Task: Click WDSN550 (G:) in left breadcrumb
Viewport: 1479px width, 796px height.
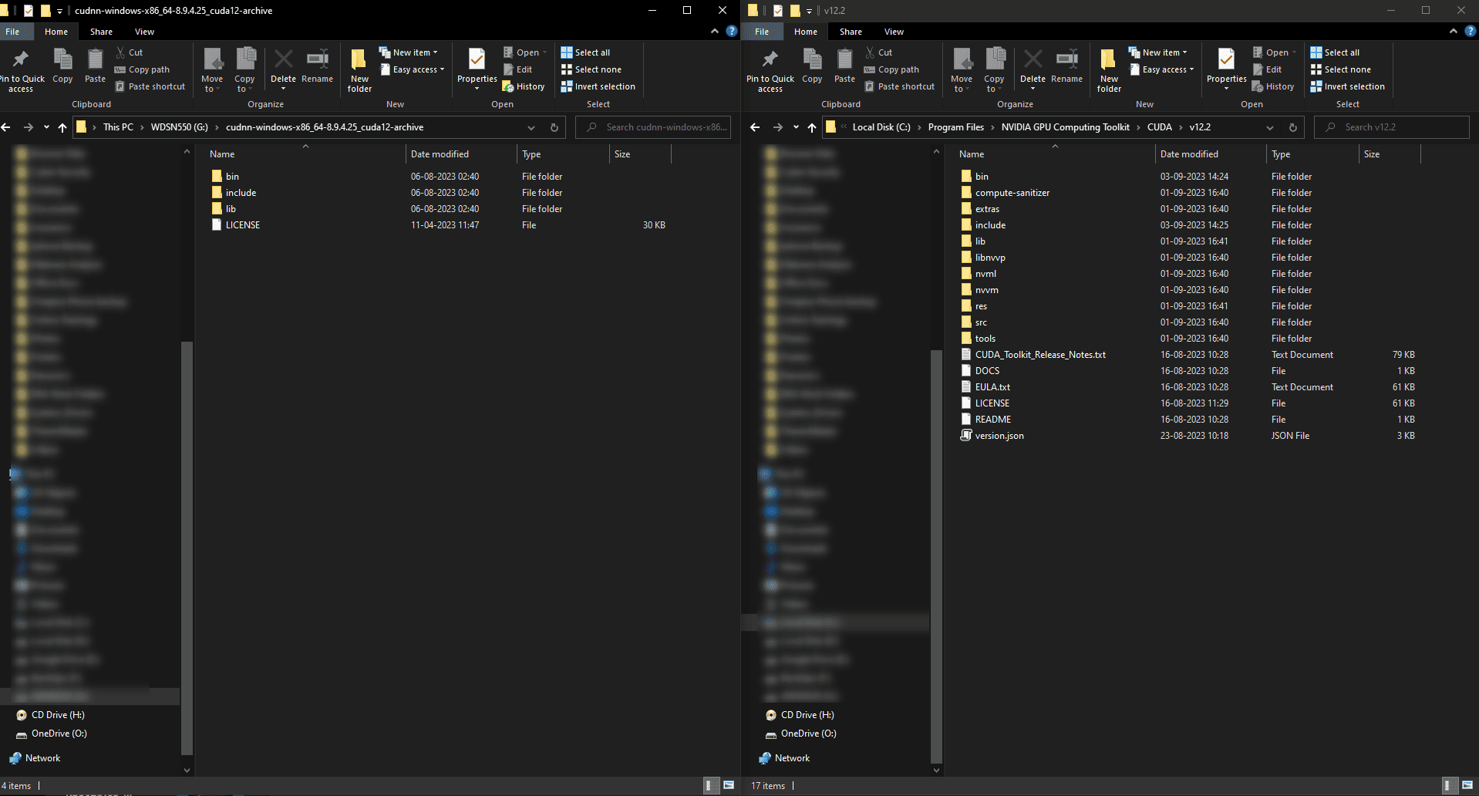Action: tap(179, 127)
